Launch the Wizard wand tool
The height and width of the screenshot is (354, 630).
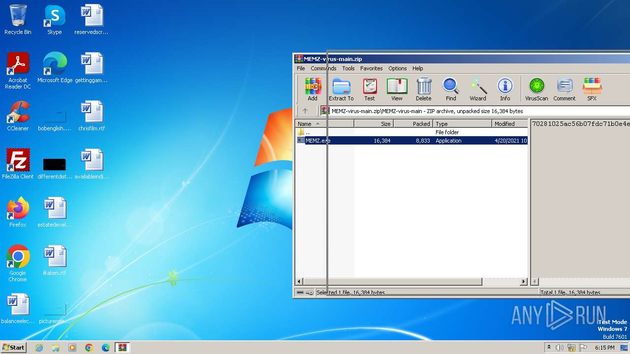[x=478, y=89]
